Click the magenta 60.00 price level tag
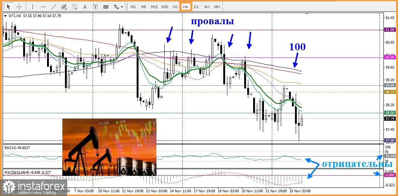 point(390,57)
